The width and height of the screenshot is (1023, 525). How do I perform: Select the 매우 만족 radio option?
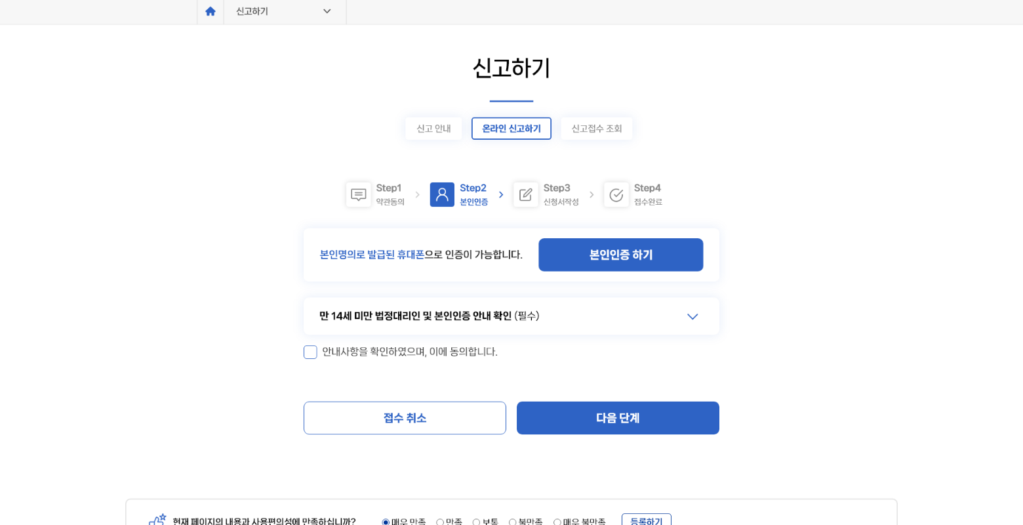point(386,522)
